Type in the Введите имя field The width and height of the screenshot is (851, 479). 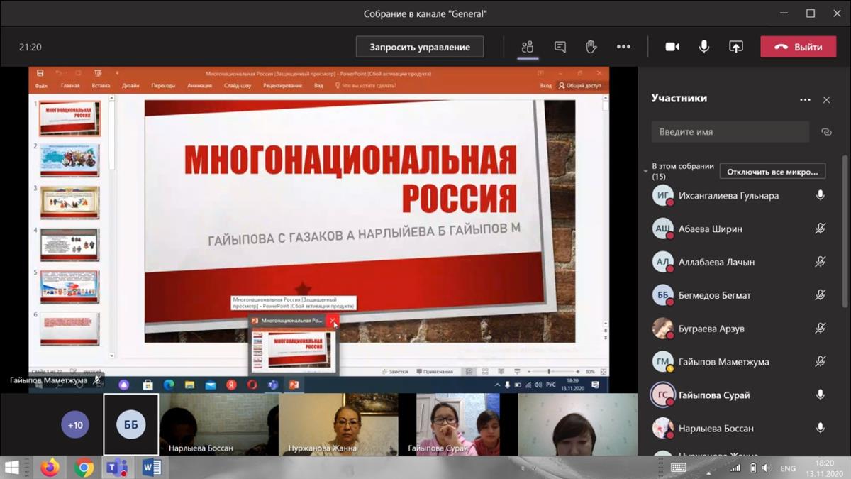pos(730,132)
